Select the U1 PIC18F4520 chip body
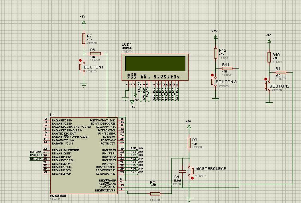This screenshot has height=203, width=301. 84,156
